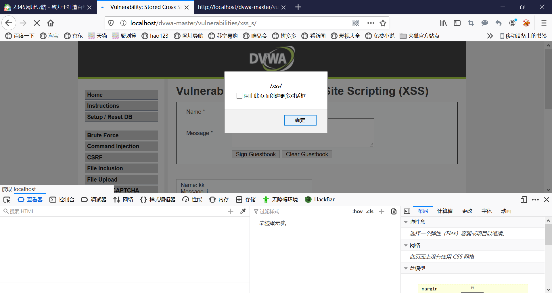Open a new browser tab
This screenshot has height=293, width=552.
click(x=298, y=7)
